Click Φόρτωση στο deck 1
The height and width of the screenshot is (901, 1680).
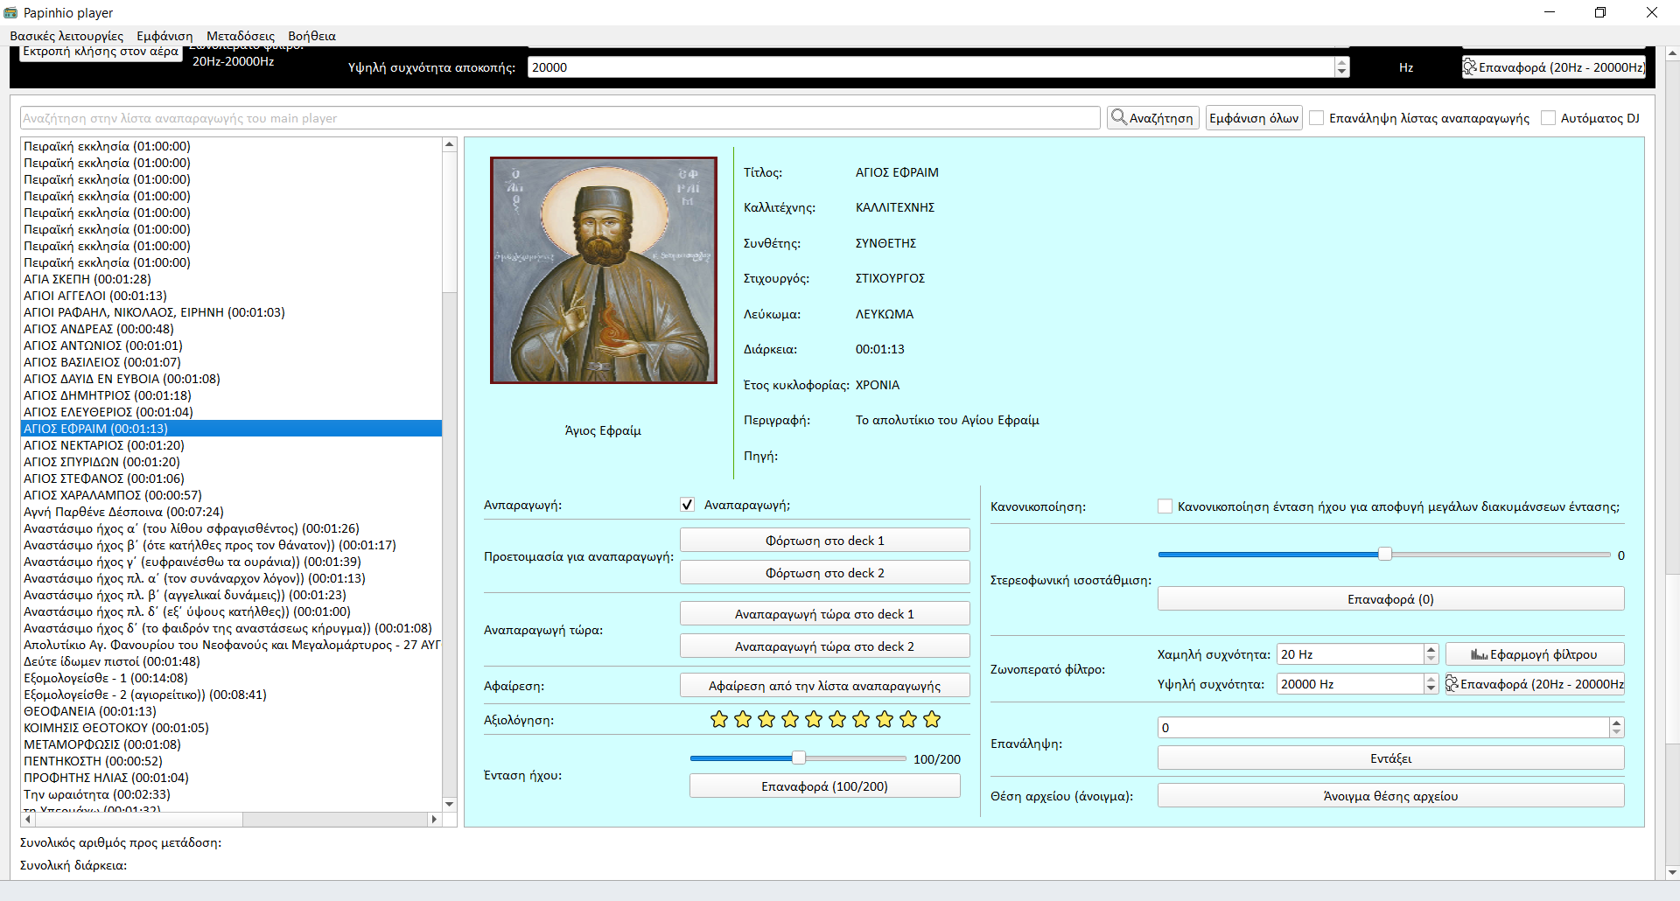click(x=825, y=541)
